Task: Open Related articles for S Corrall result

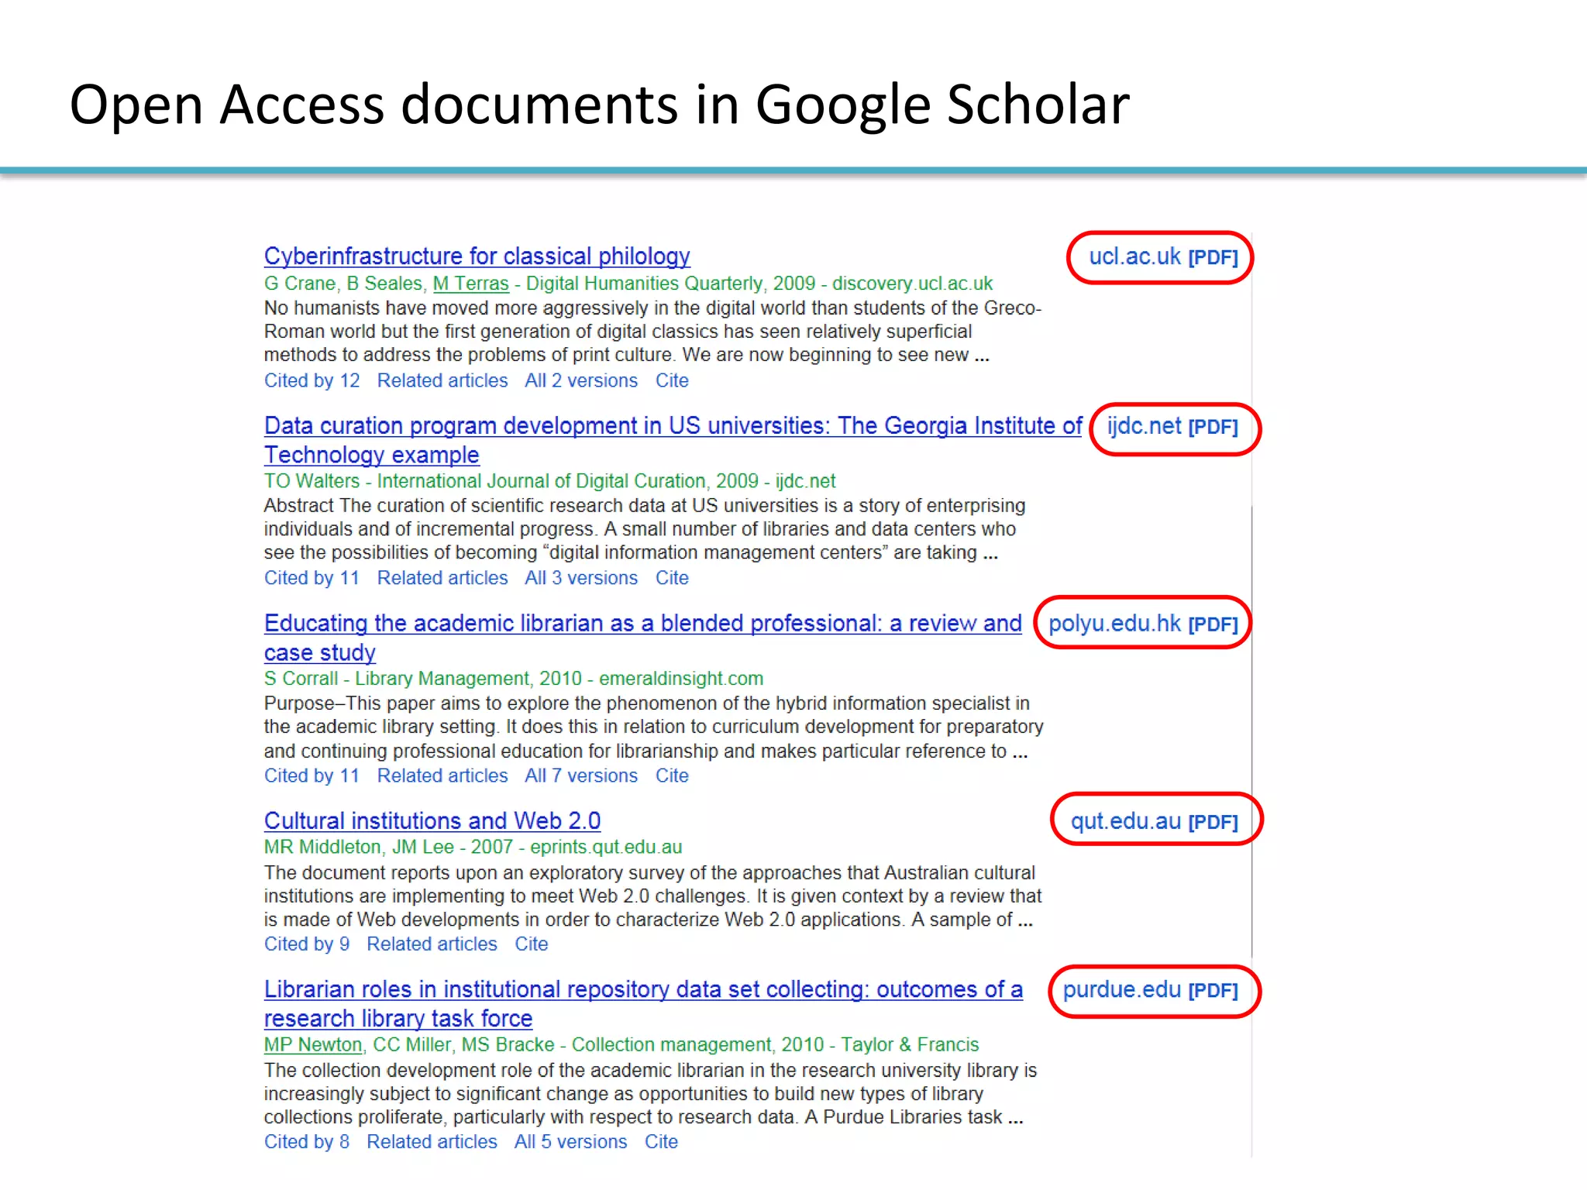Action: (442, 776)
